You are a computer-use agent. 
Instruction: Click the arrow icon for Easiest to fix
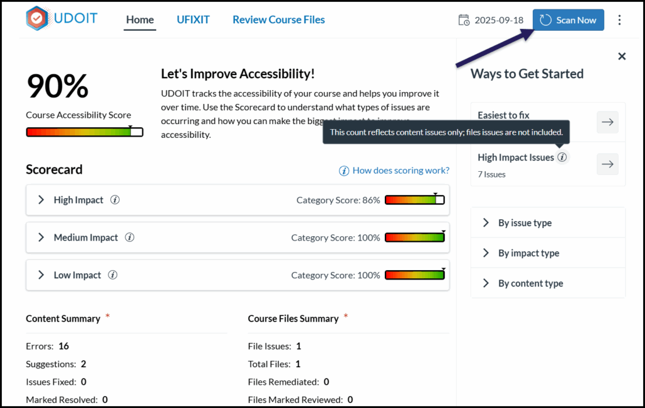[607, 122]
